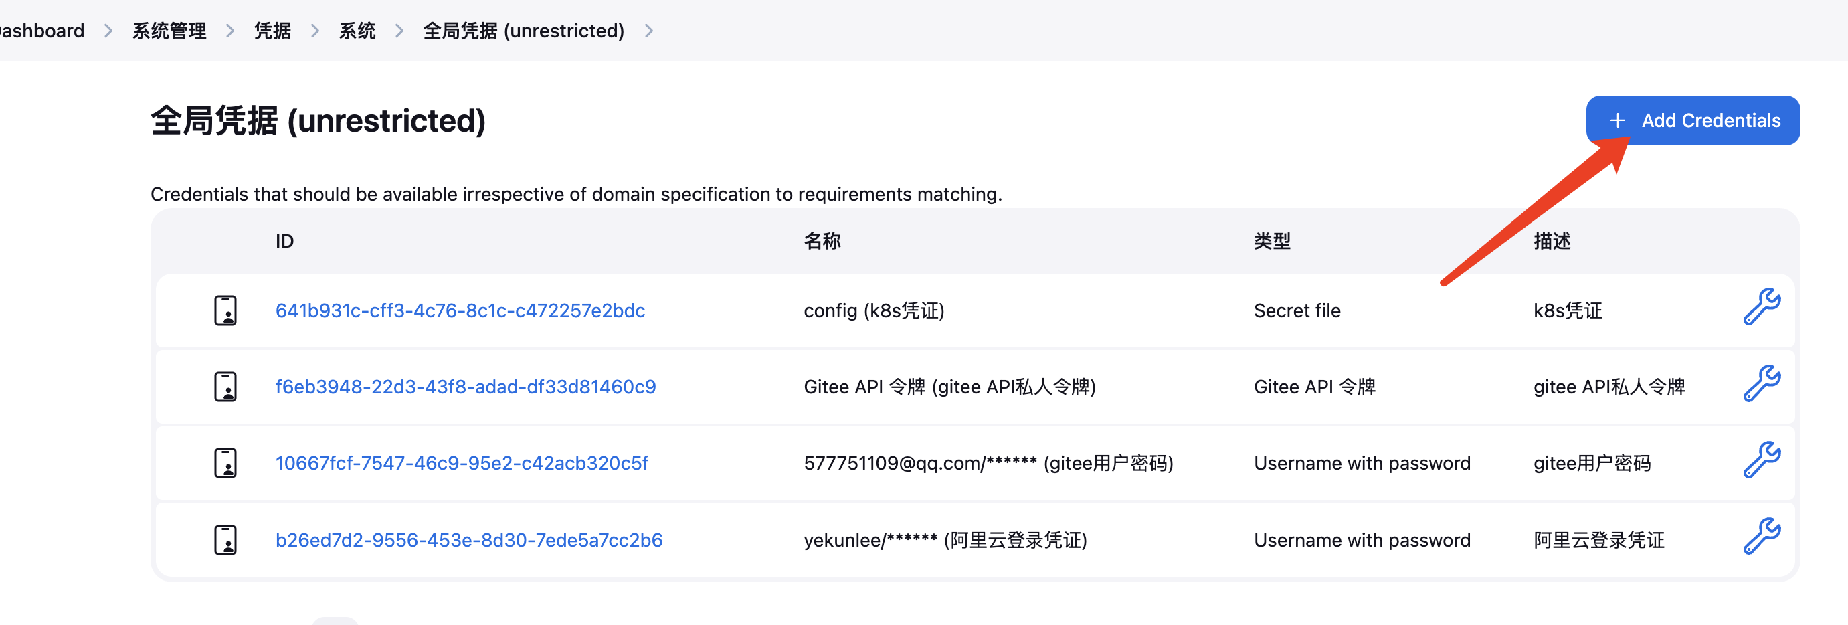The height and width of the screenshot is (625, 1848).
Task: Open credential ID b26ed7d2-9556-453e-8d30-7ede5a7cc2b6
Action: (468, 539)
